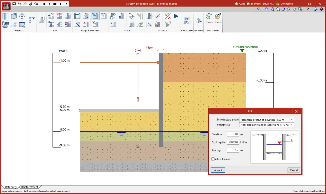The height and width of the screenshot is (194, 326).
Task: Click the save floppy disk icon
Action: (14, 4)
